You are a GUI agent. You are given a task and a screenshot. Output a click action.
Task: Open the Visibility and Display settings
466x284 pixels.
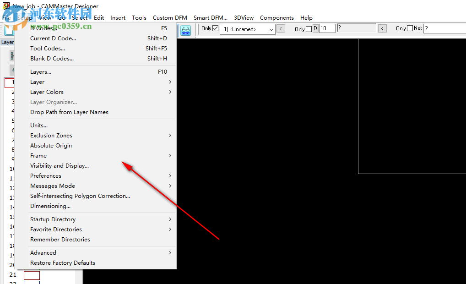pyautogui.click(x=60, y=165)
